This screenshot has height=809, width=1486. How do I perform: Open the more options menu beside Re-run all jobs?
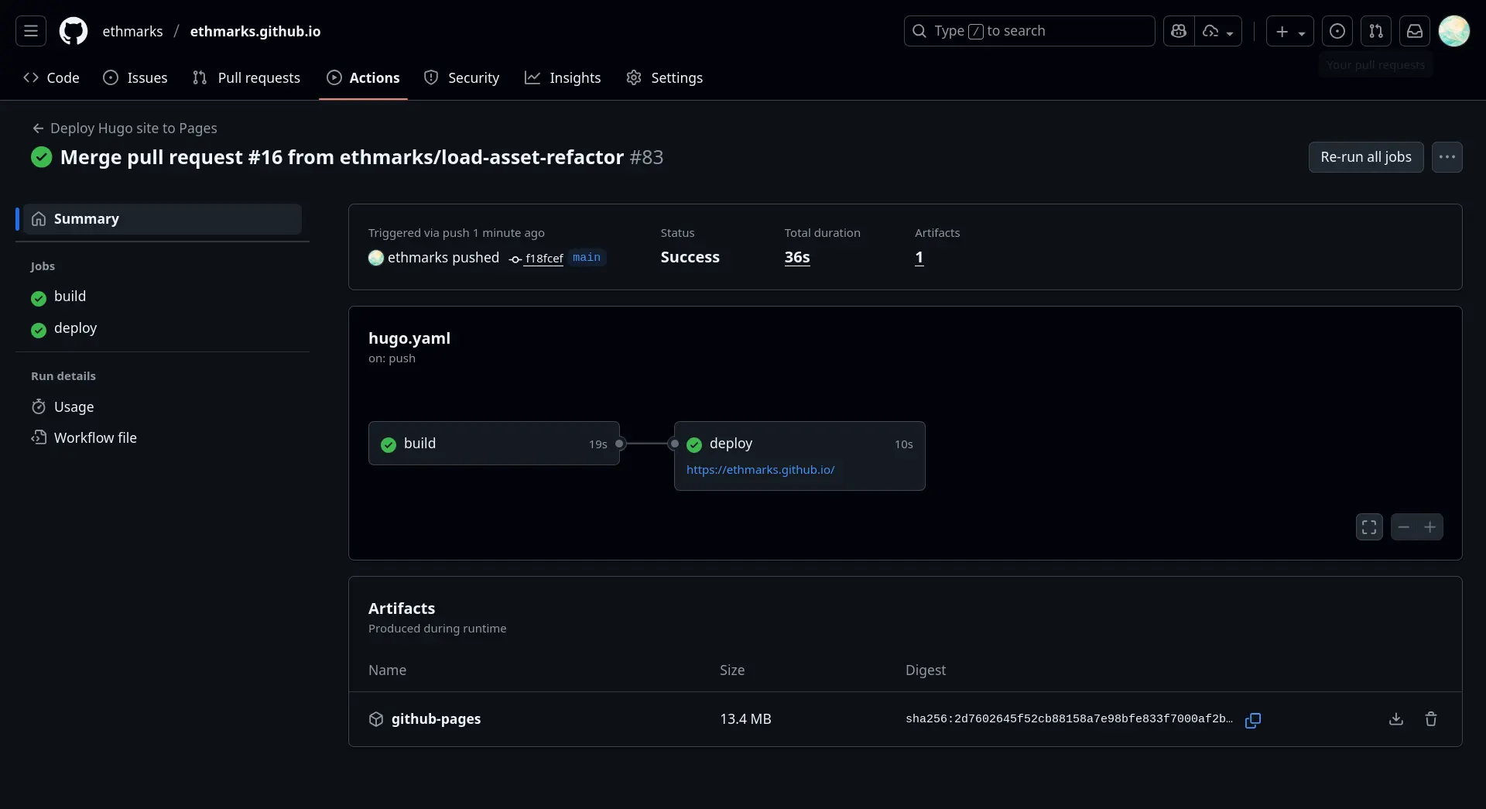(x=1447, y=157)
